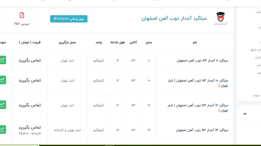Click 'تماس بگیرید' in the size 8 row
Screen dimensions: 261x146
coord(30,60)
